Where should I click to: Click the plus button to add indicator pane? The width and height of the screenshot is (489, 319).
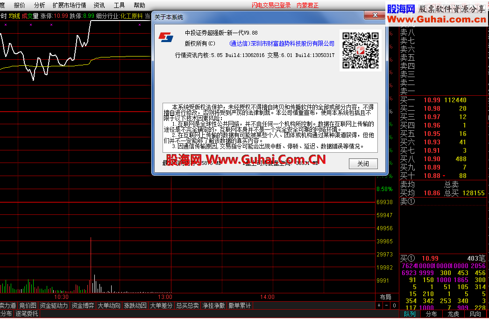click(x=379, y=305)
